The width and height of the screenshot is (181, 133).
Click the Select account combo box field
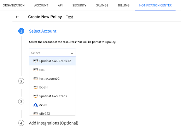(x=52, y=53)
